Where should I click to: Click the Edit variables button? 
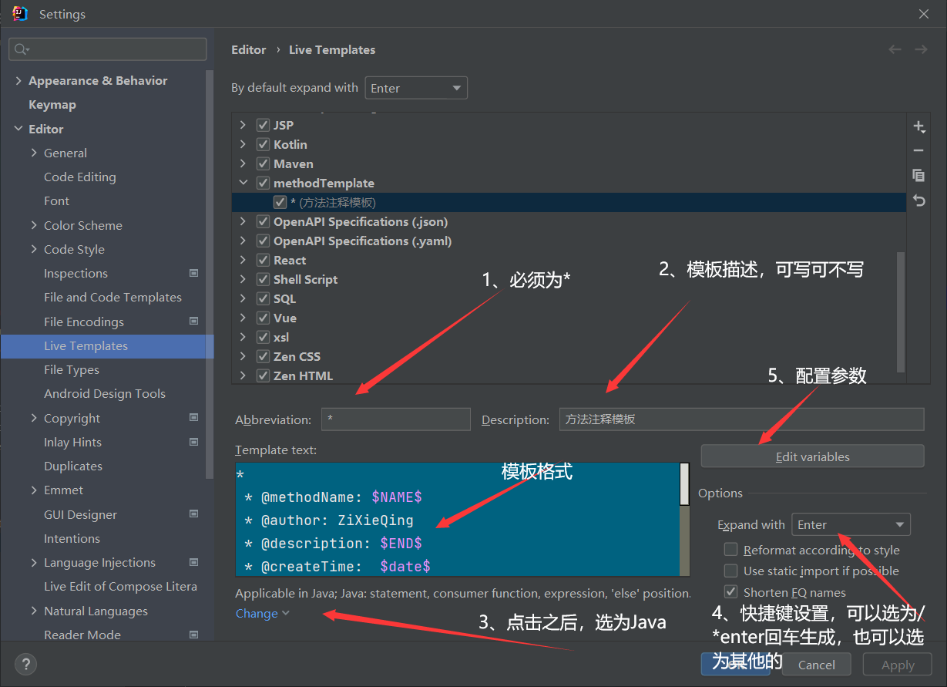pyautogui.click(x=812, y=456)
